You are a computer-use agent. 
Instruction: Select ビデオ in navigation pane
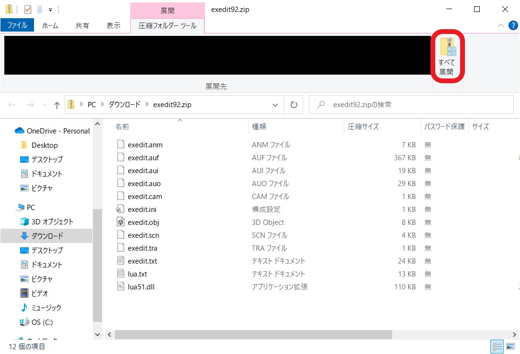click(34, 293)
